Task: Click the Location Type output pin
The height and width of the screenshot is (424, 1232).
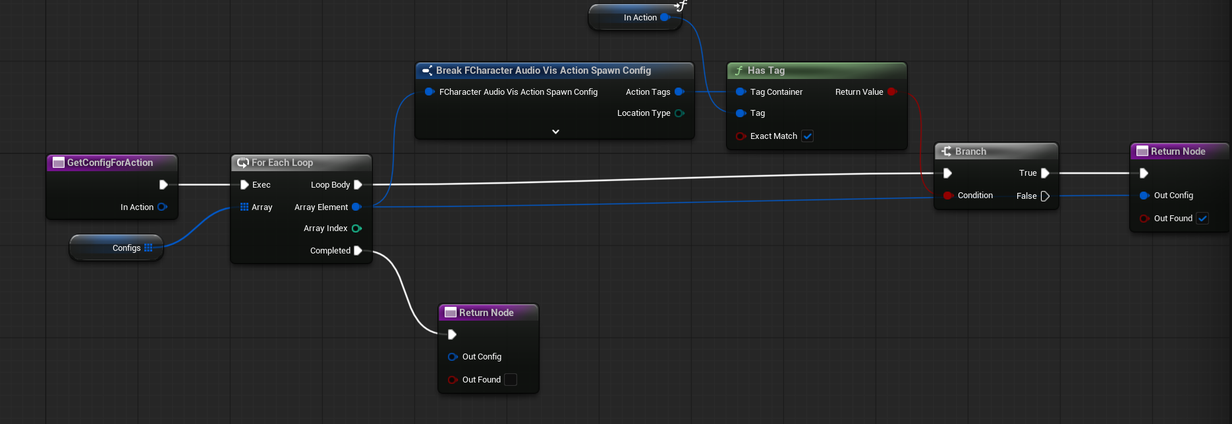Action: 679,113
